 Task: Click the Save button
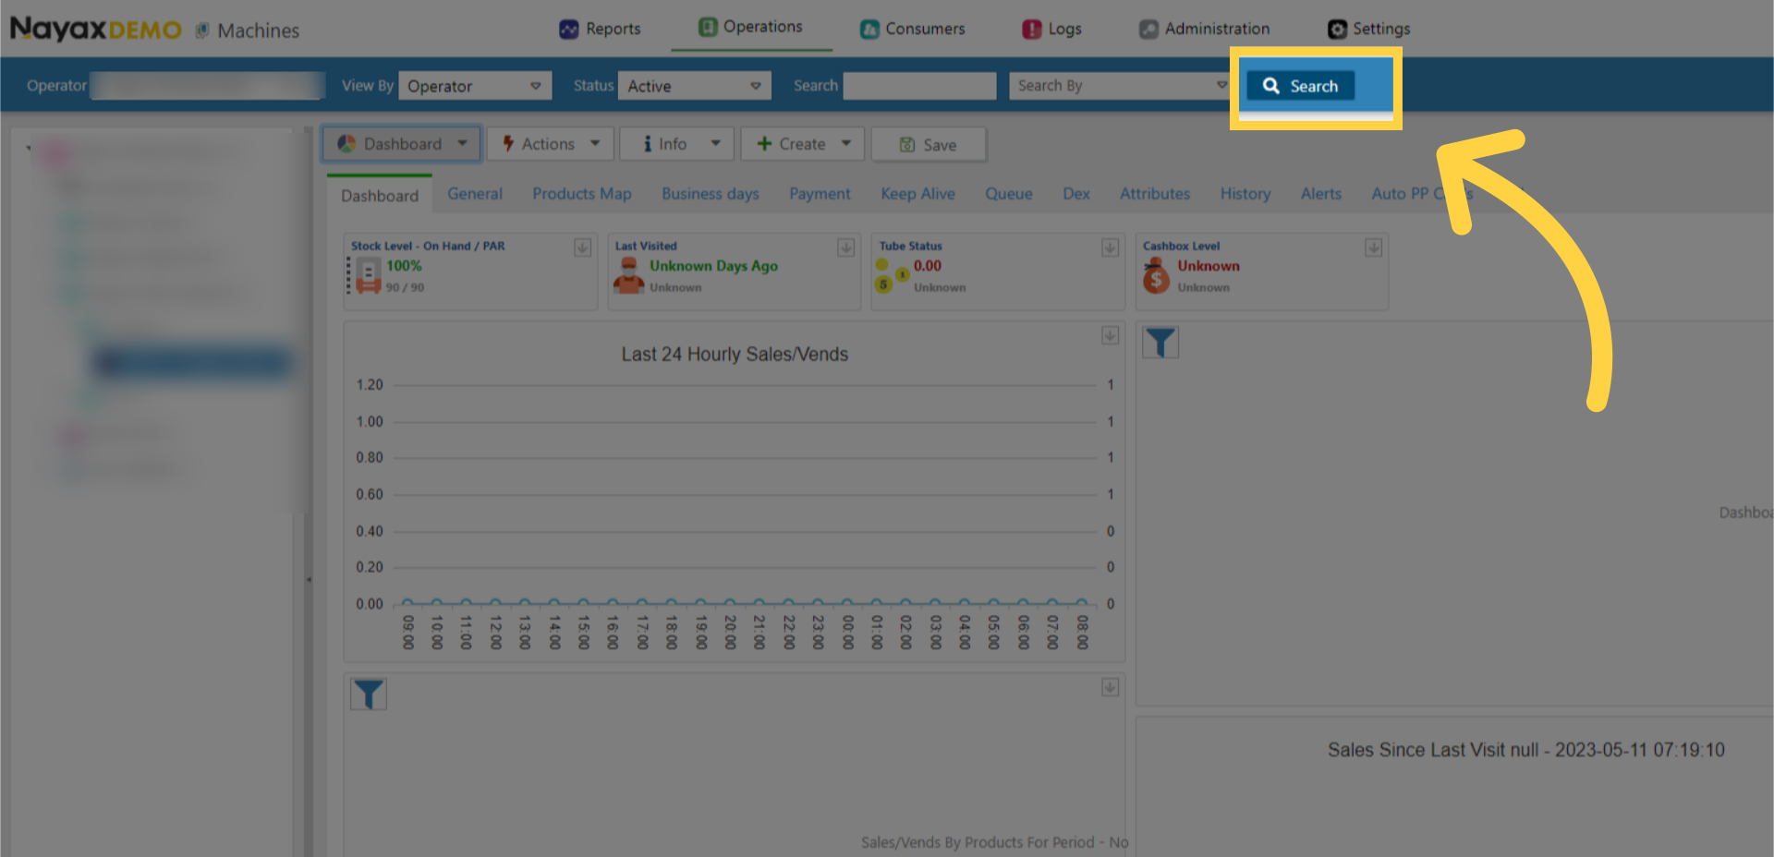coord(929,145)
